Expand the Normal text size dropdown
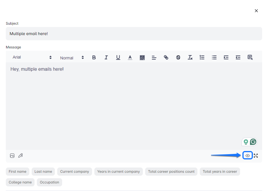The width and height of the screenshot is (270, 191). (x=72, y=58)
